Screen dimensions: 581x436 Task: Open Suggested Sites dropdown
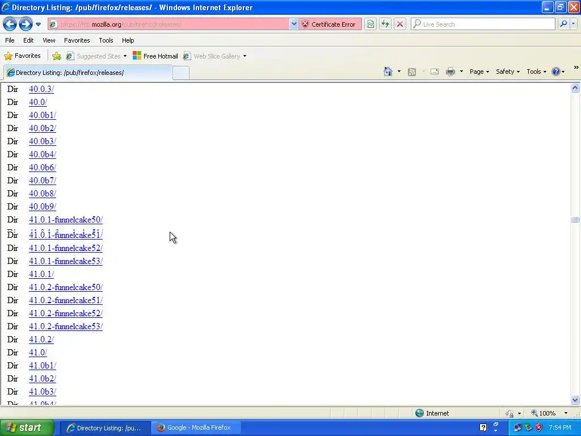(96, 56)
